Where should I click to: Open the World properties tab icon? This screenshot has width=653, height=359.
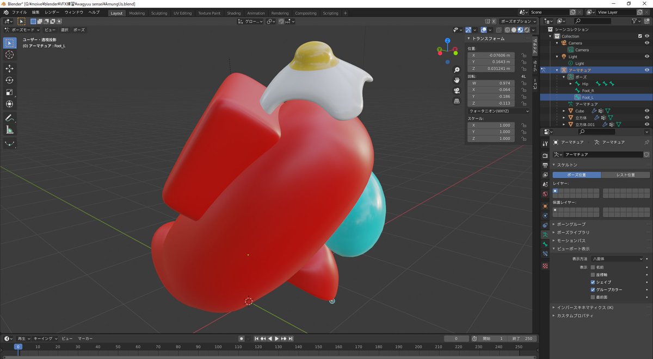tap(545, 194)
